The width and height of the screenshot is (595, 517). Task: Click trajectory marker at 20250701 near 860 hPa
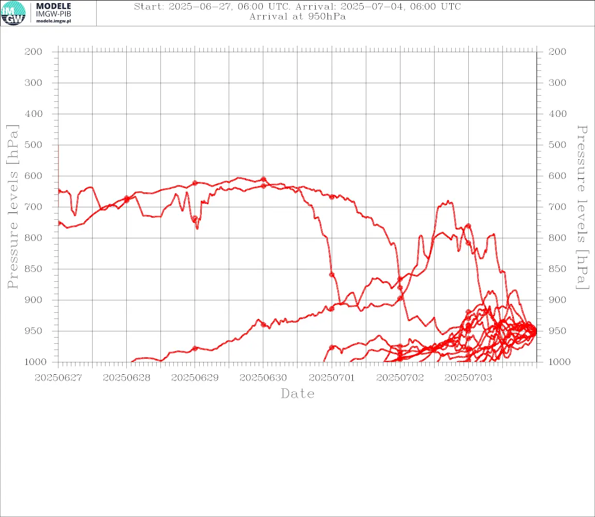click(332, 275)
